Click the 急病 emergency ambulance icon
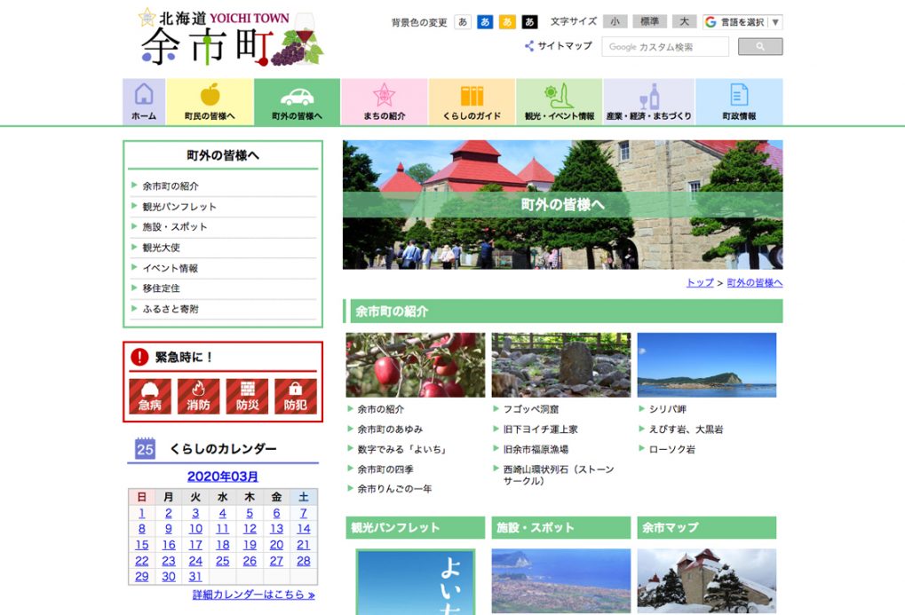Screen dimensions: 905x615 coord(150,396)
